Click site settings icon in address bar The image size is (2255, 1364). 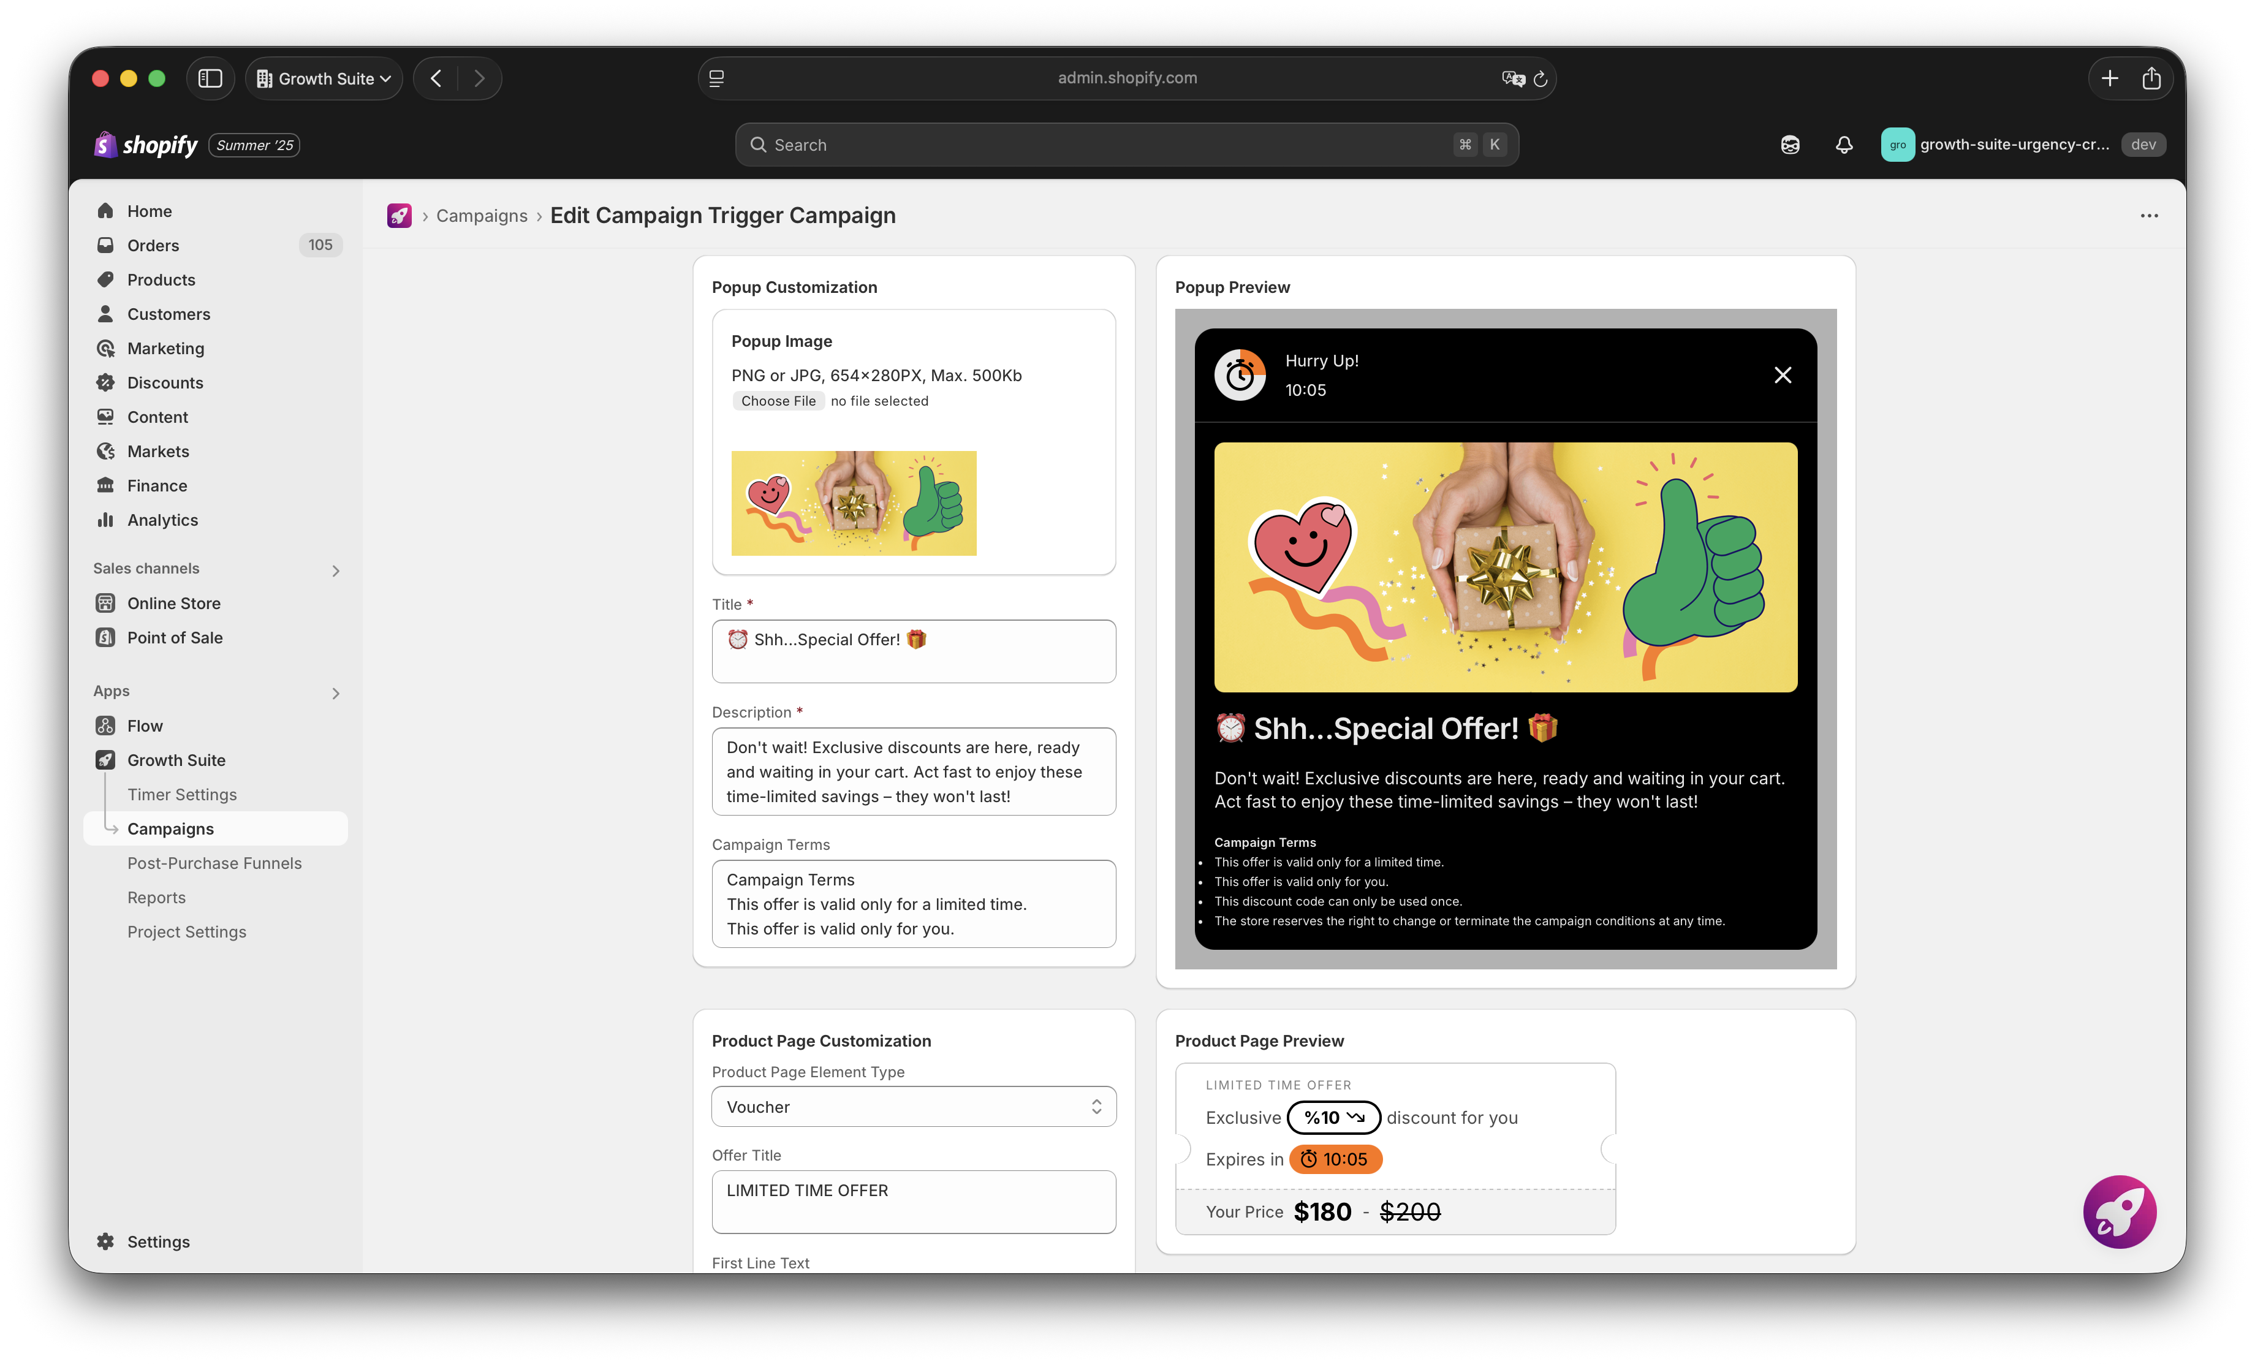(716, 78)
